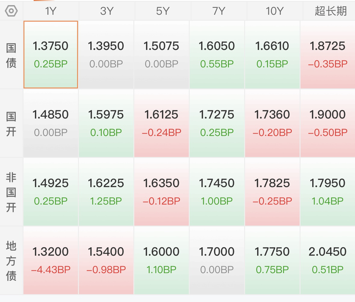Select the 超长期 column header

[x=330, y=11]
